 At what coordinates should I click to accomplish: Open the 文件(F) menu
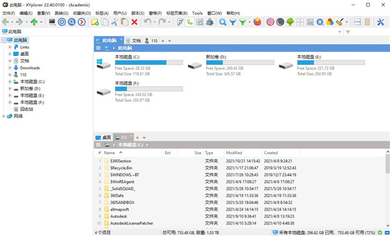point(8,13)
